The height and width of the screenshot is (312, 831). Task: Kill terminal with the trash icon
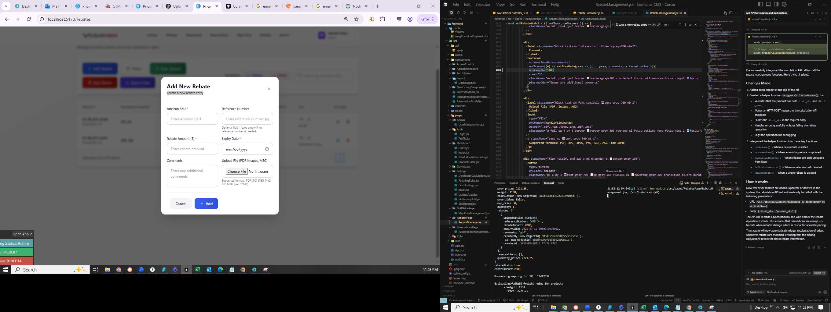(x=720, y=183)
